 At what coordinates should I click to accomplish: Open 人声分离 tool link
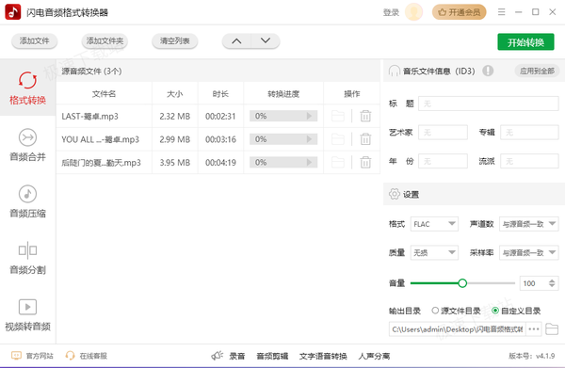point(374,356)
